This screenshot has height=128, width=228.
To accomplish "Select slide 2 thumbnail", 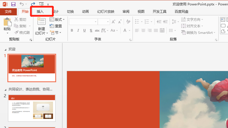I will coord(32,108).
